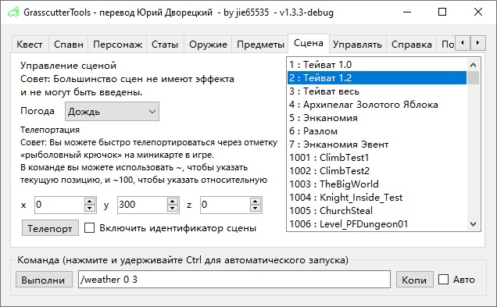Toggle the Авто checkbox
This screenshot has width=497, height=307.
(x=443, y=279)
